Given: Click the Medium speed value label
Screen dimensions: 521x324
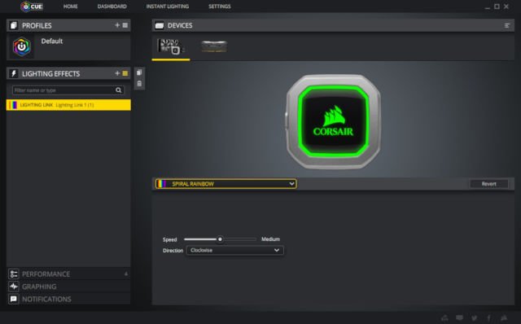Looking at the screenshot, I should tap(270, 239).
